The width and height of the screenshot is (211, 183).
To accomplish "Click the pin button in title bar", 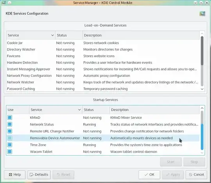I will 9,3.
